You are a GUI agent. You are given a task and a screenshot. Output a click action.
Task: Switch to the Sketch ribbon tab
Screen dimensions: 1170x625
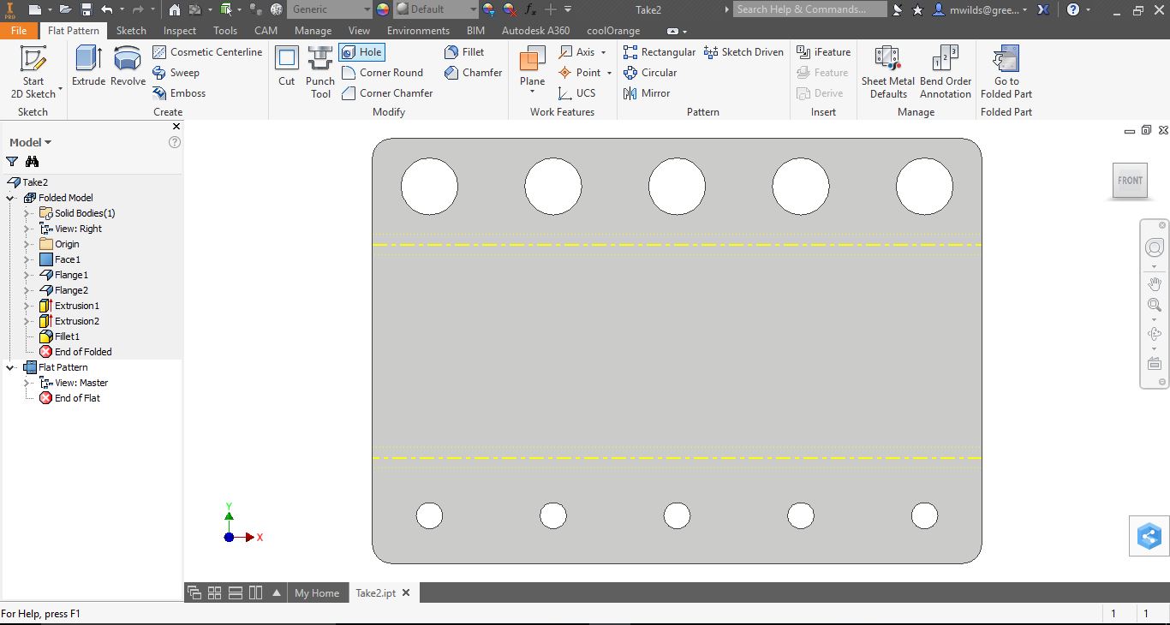click(x=131, y=31)
